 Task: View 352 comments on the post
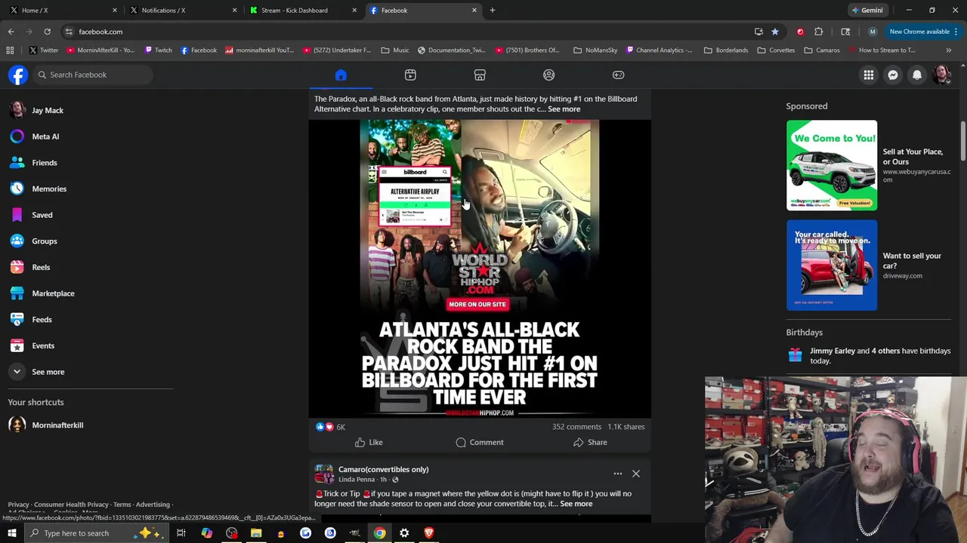point(576,427)
